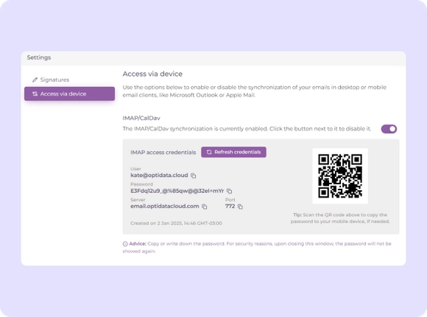Click the pencil icon beside Signatures
Image resolution: width=427 pixels, height=317 pixels.
(35, 80)
